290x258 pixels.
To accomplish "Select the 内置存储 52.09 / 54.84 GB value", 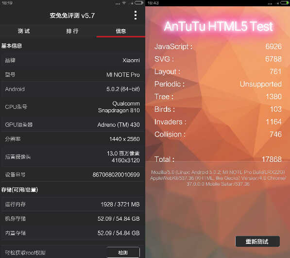I will pyautogui.click(x=119, y=233).
